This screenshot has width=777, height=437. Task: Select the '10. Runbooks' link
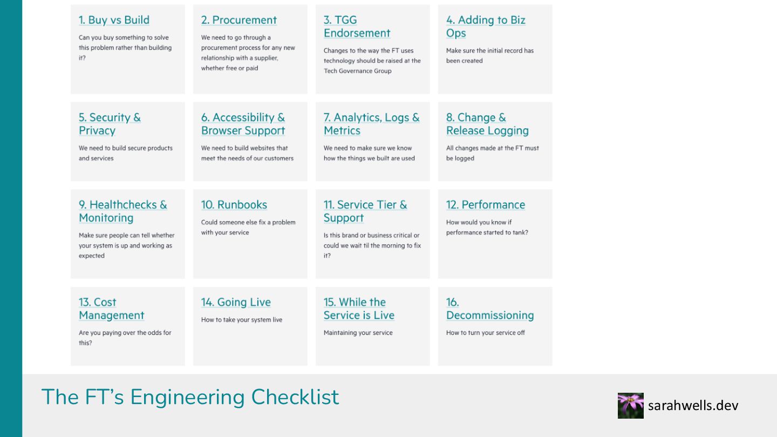[x=234, y=204]
